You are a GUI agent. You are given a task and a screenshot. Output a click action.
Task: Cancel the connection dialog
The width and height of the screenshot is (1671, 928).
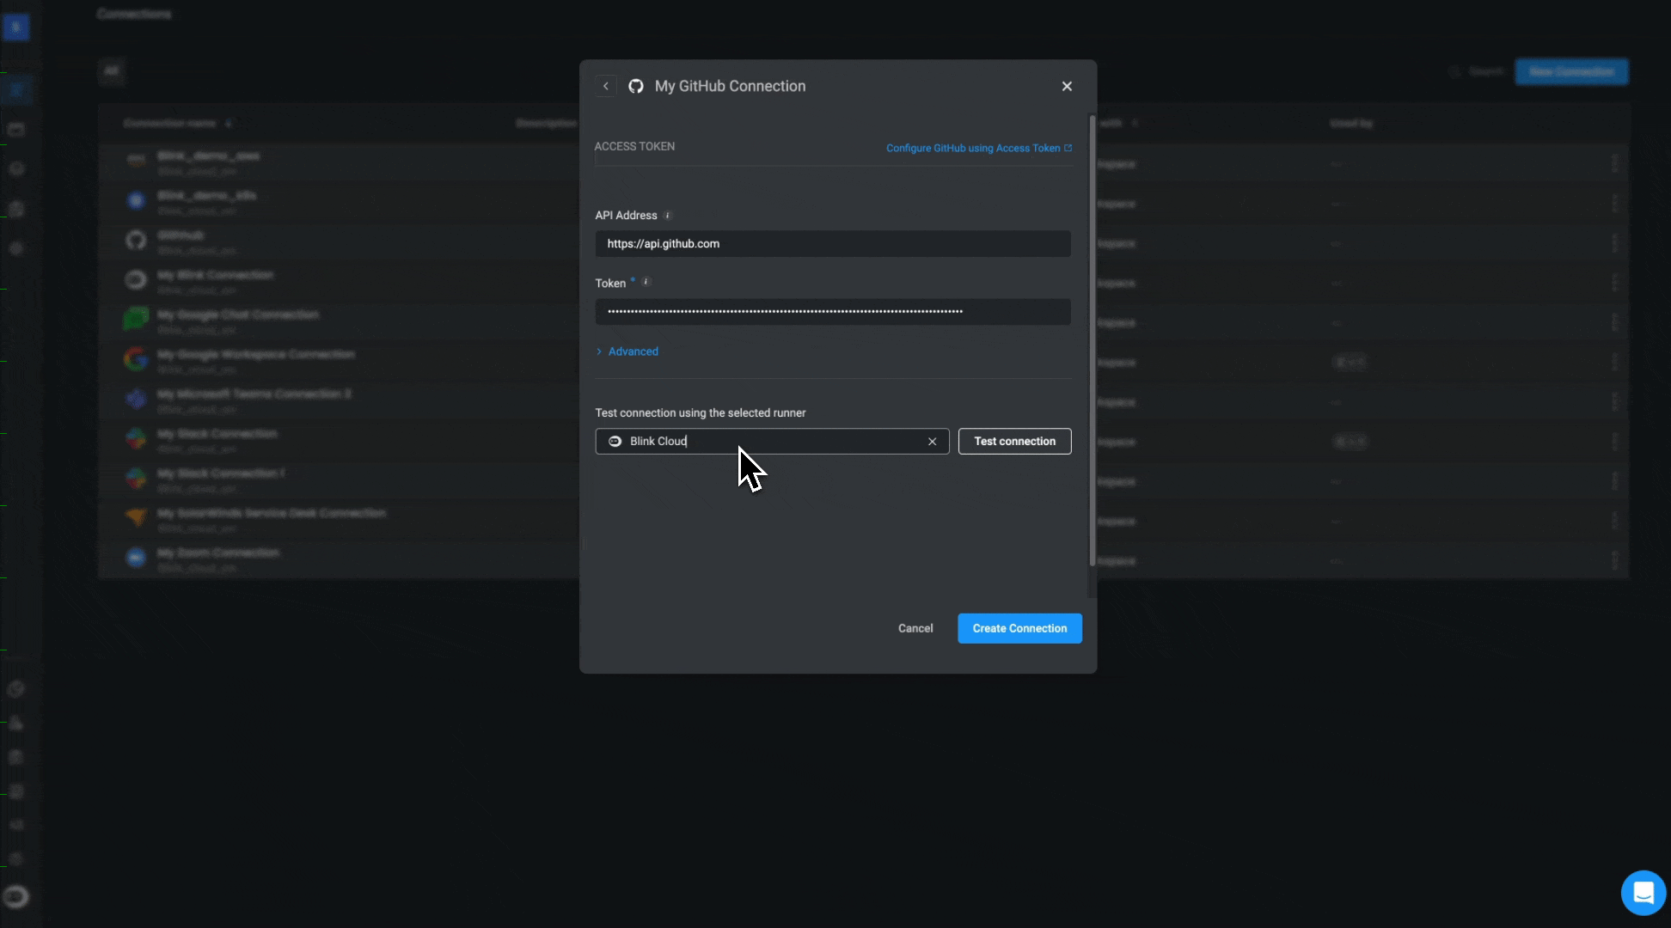pyautogui.click(x=915, y=628)
